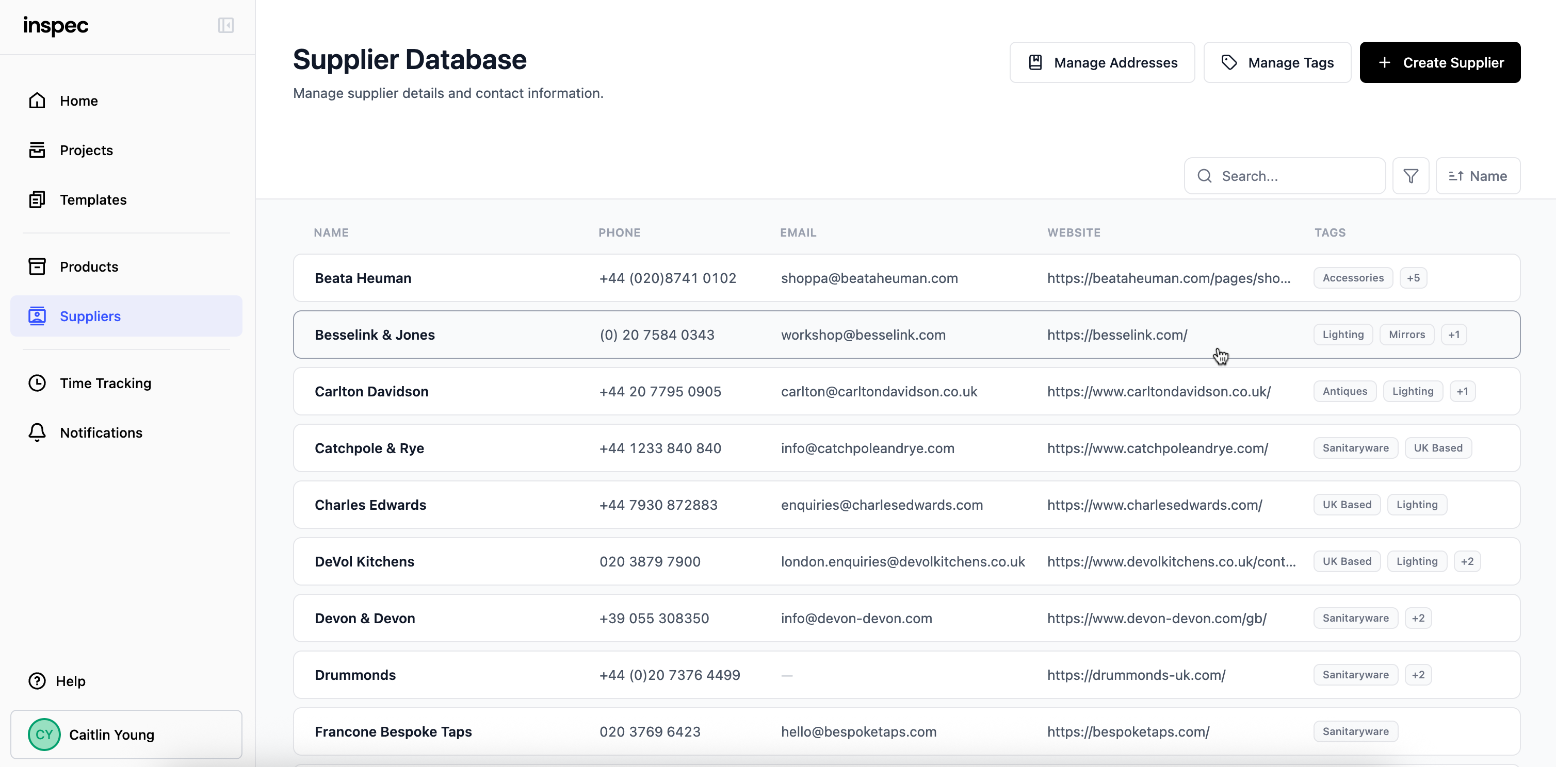Click the Antiques tag on Carlton Davidson
The height and width of the screenshot is (767, 1556).
pos(1344,391)
